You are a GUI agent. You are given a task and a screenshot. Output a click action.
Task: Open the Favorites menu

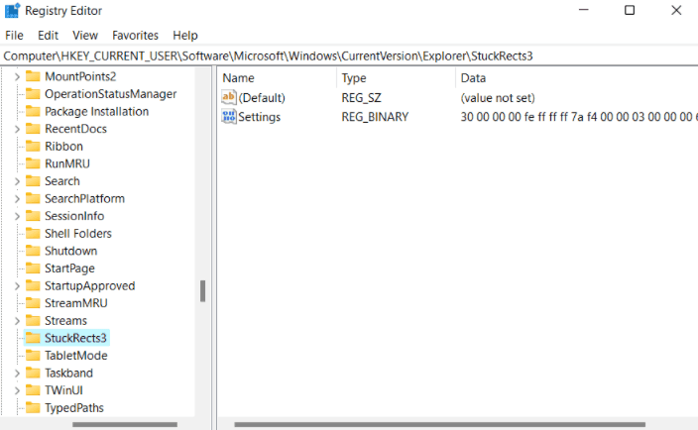[135, 35]
